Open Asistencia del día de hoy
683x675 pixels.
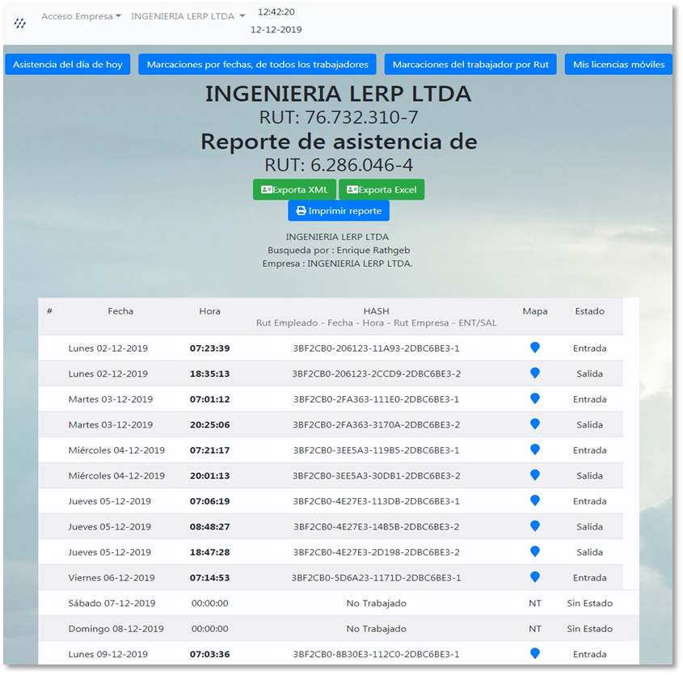[x=68, y=65]
